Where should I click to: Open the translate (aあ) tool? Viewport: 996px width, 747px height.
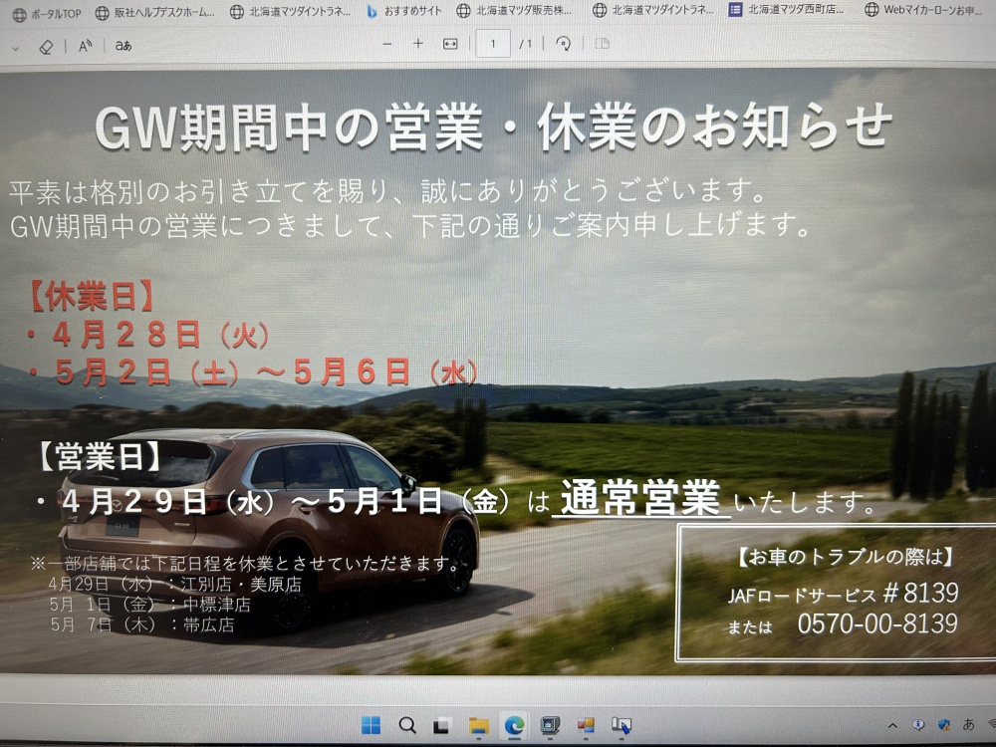pos(124,45)
